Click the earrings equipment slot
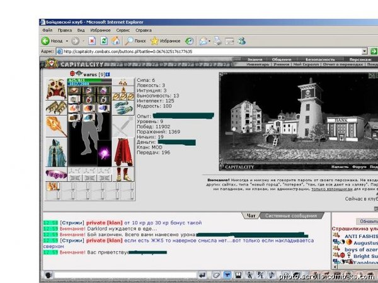The width and height of the screenshot is (378, 283). tap(123, 82)
